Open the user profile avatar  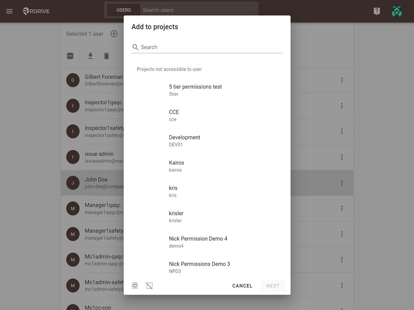click(x=397, y=11)
